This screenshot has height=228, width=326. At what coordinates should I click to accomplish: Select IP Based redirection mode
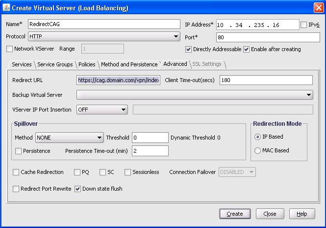(x=258, y=137)
